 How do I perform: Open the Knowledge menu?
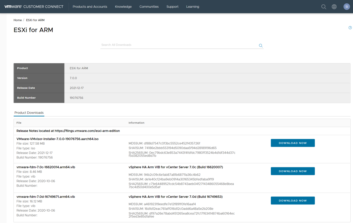[x=123, y=6]
